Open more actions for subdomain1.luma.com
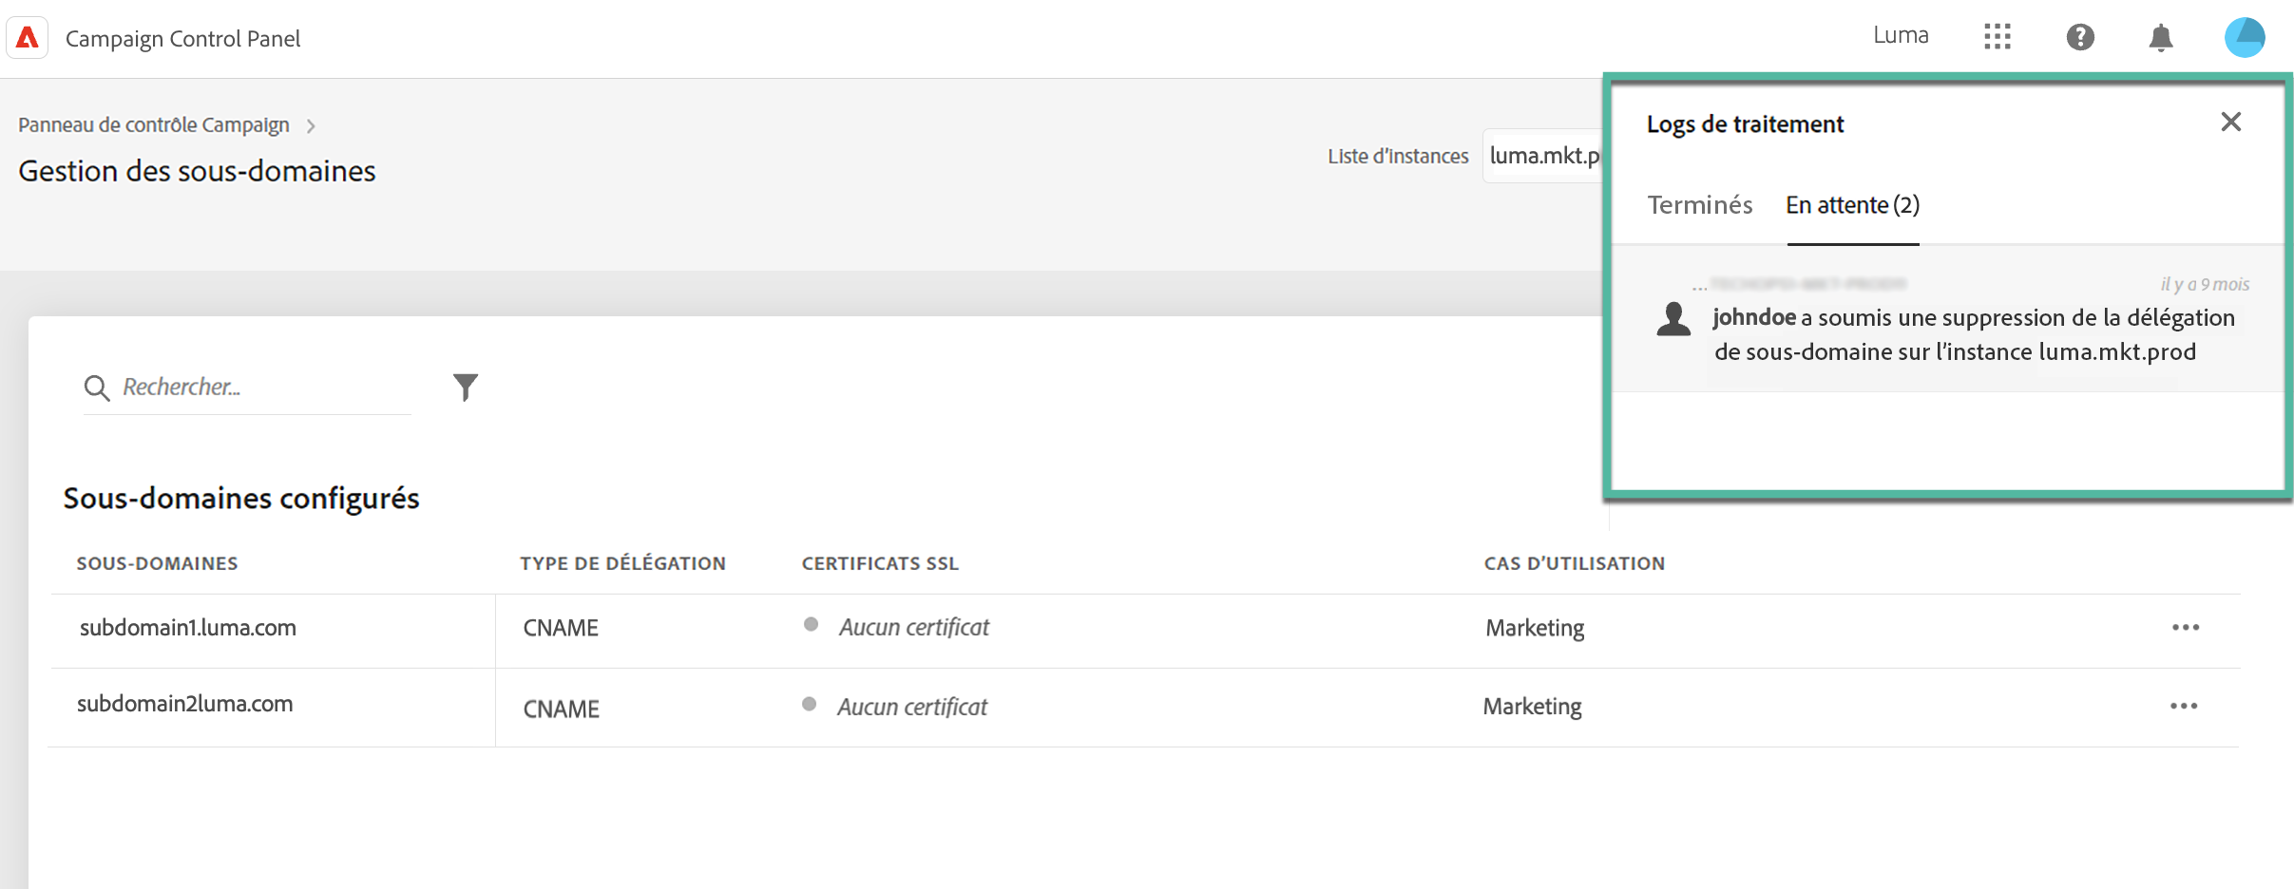The image size is (2294, 889). coord(2185,628)
